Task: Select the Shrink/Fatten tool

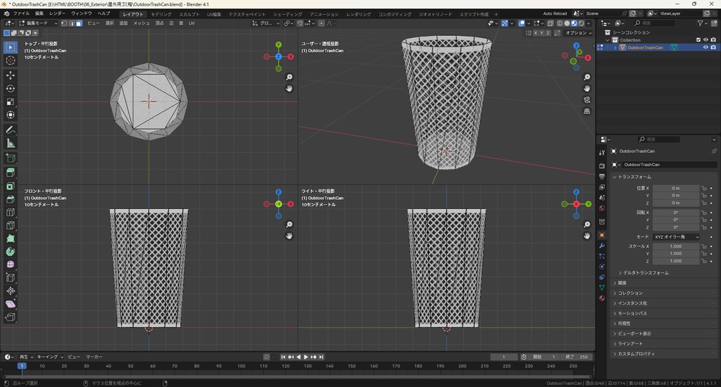Action: tap(11, 291)
